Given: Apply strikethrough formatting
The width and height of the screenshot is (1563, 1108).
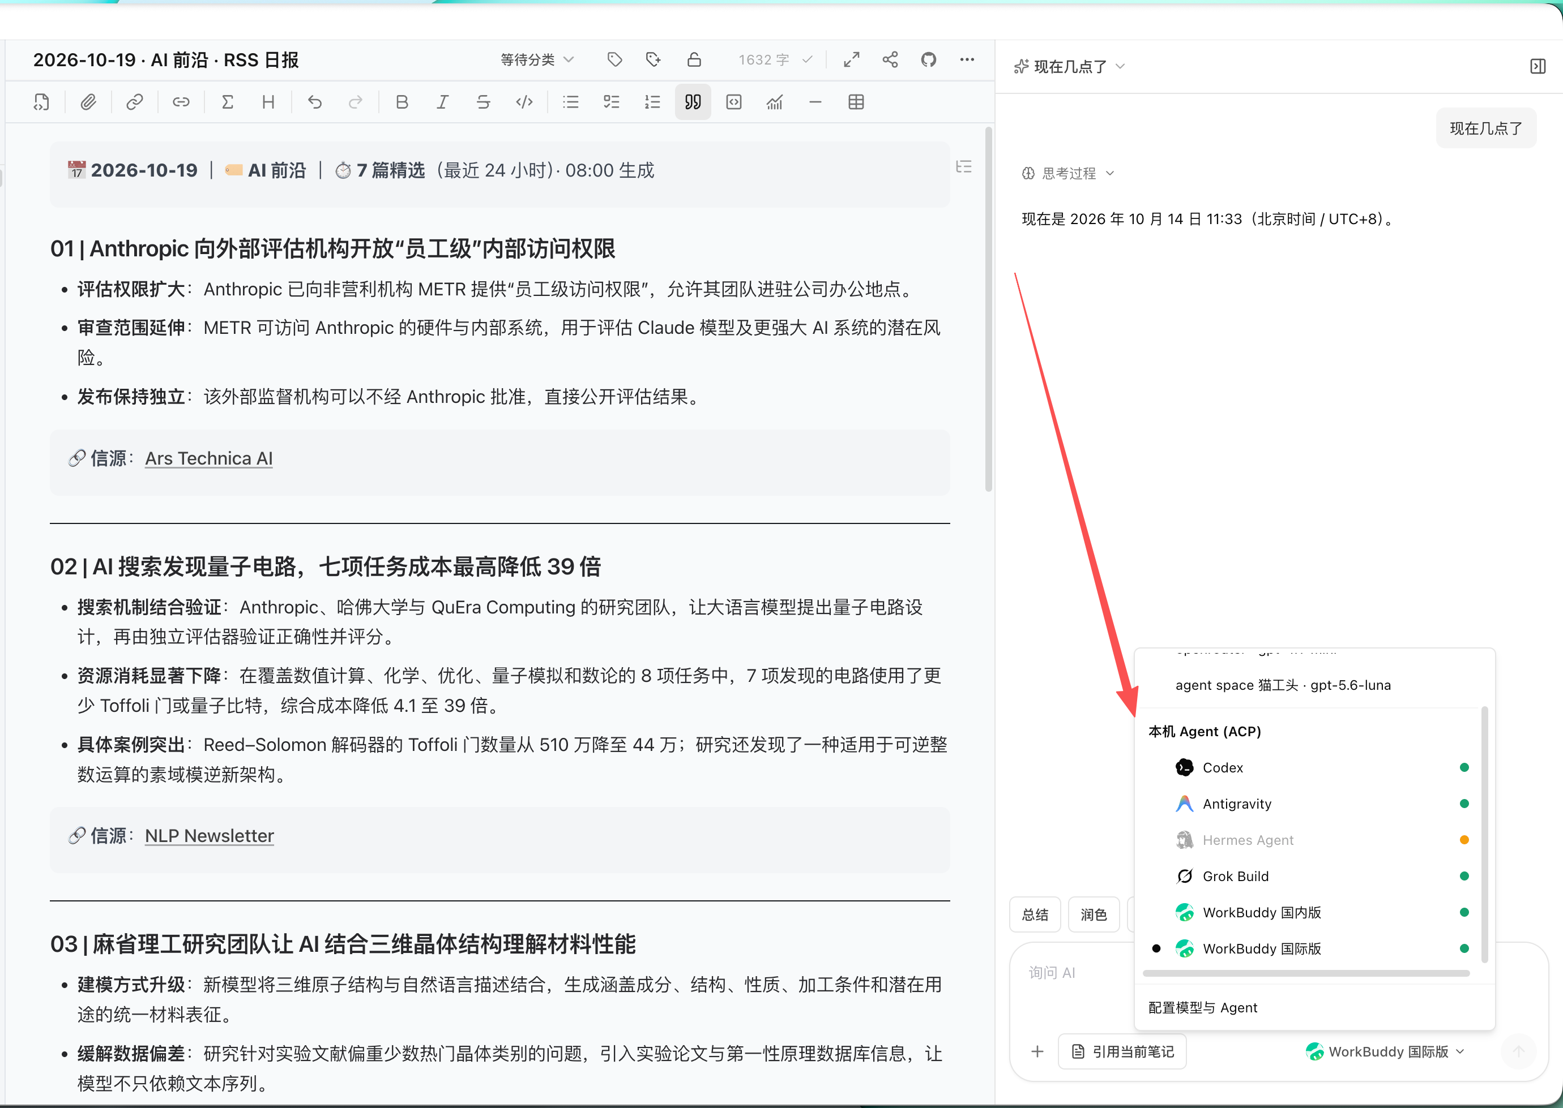Looking at the screenshot, I should tap(484, 102).
